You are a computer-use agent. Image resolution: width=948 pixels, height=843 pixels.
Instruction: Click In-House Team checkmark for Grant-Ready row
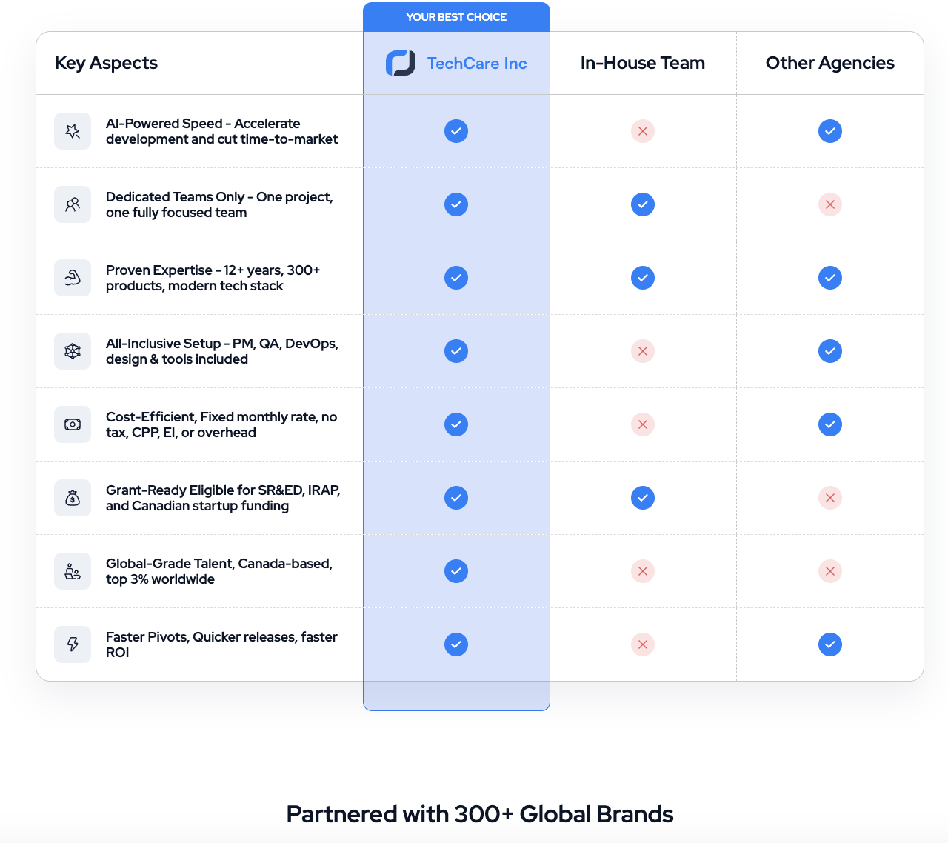click(643, 498)
